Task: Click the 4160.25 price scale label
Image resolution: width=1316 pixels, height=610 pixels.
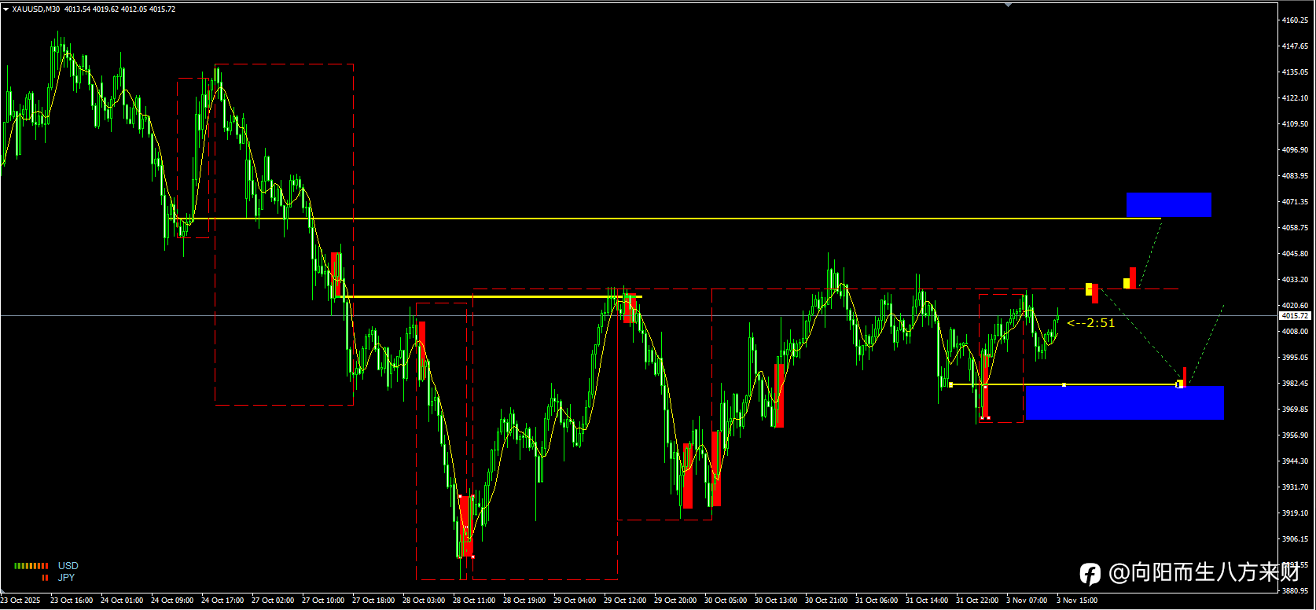Action: tap(1295, 20)
